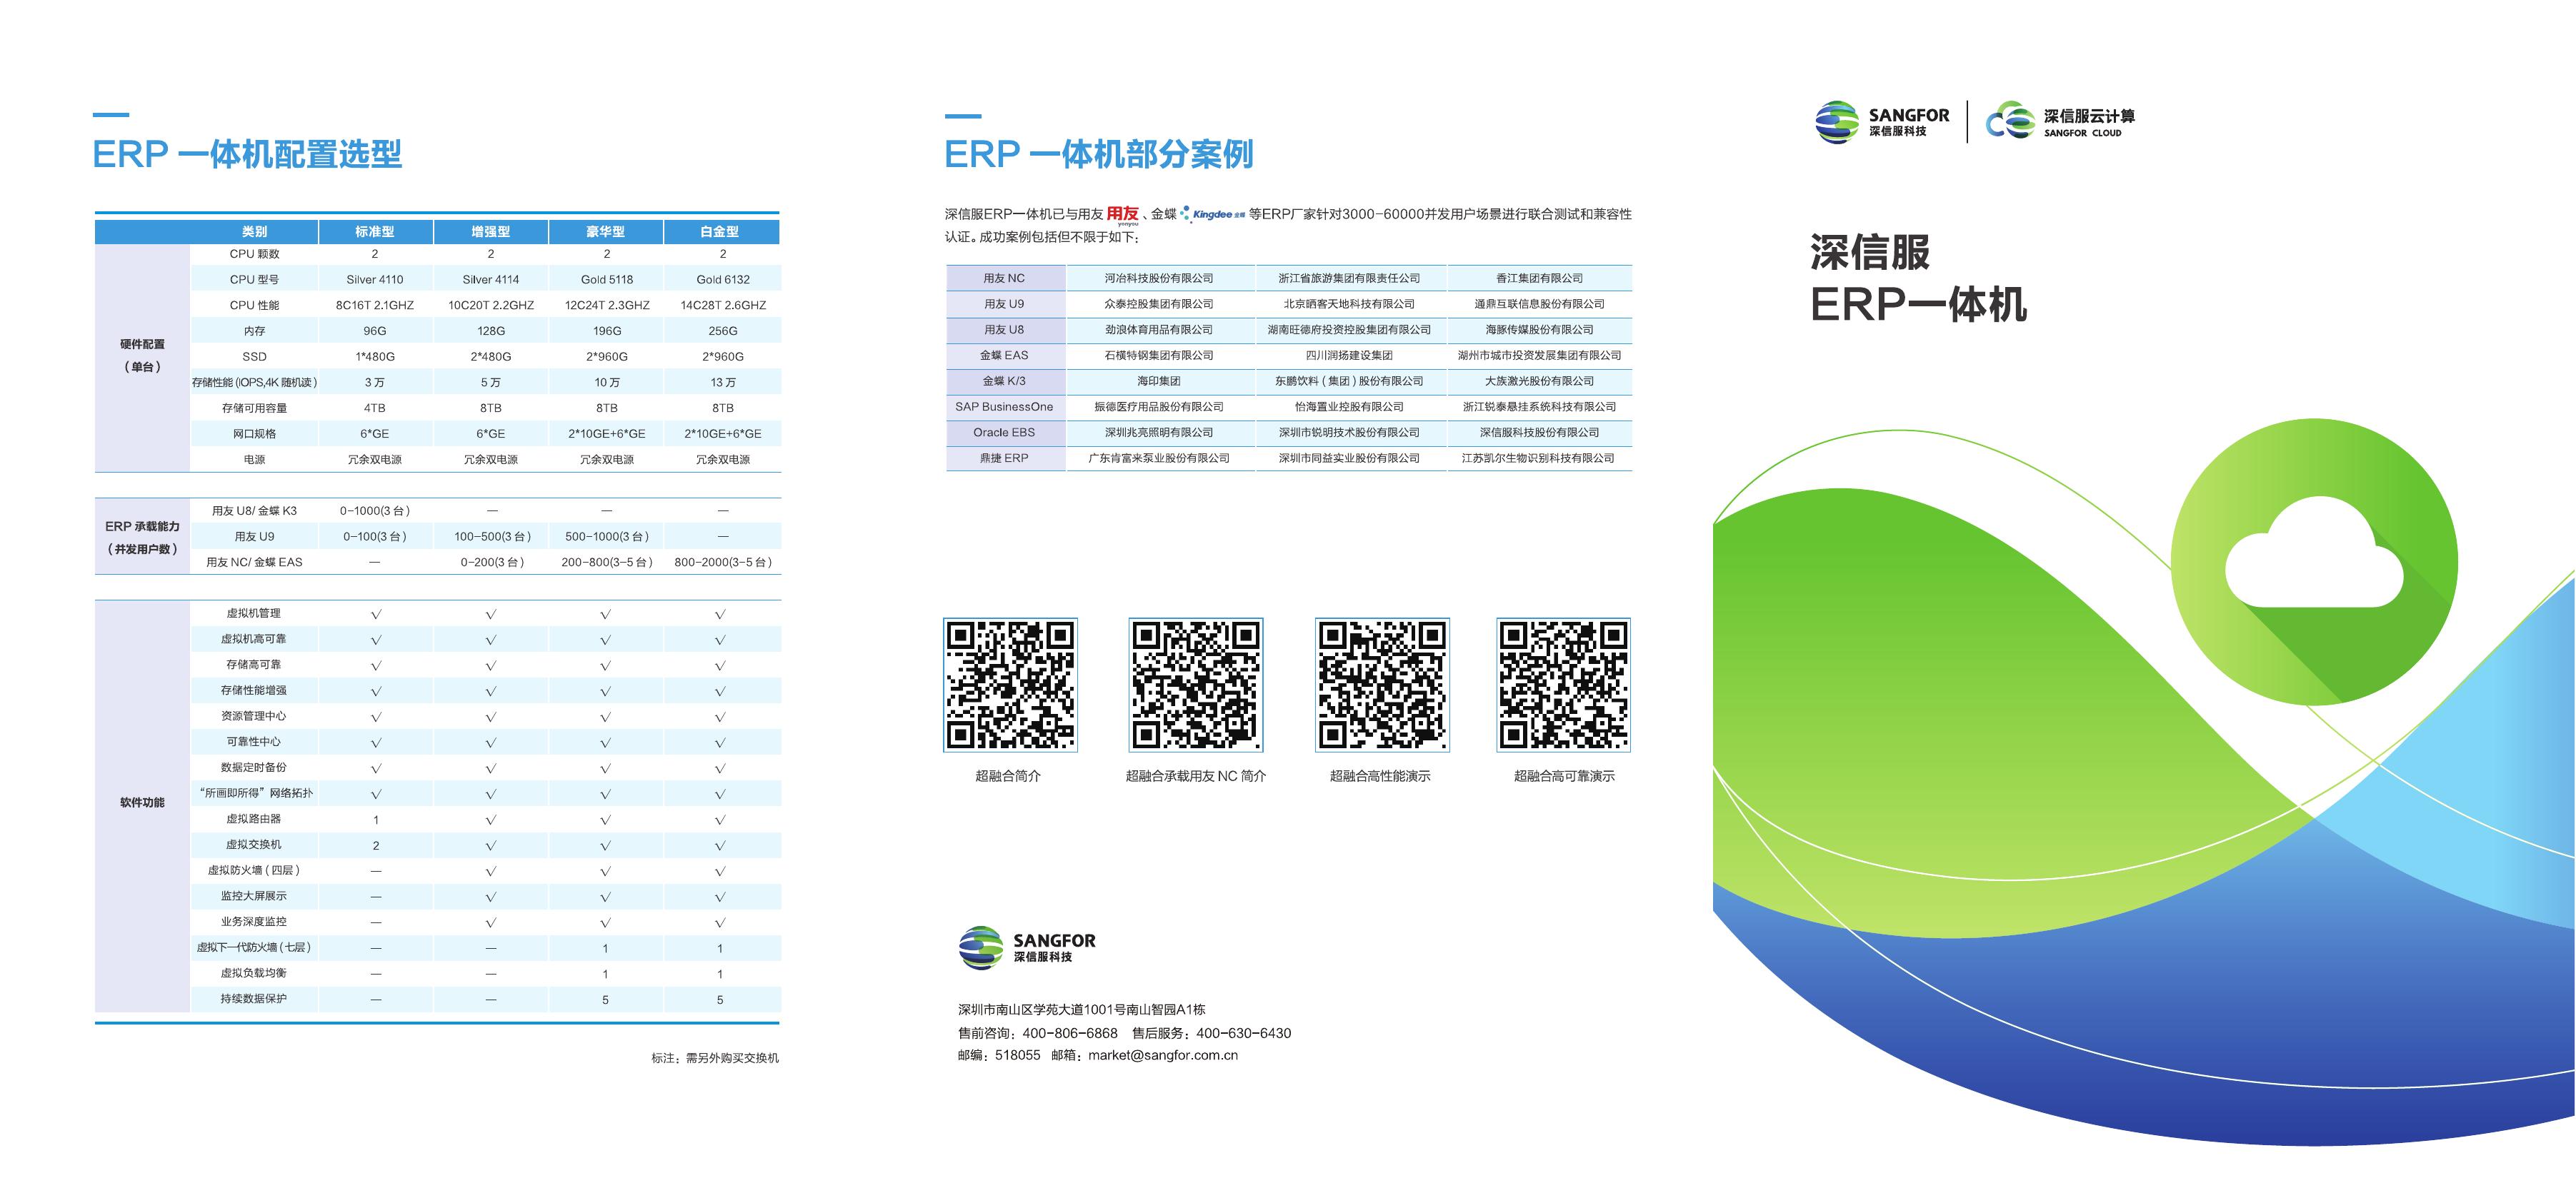Click the 豪华型 column header
Viewport: 2576px width, 1178px height.
click(x=606, y=232)
